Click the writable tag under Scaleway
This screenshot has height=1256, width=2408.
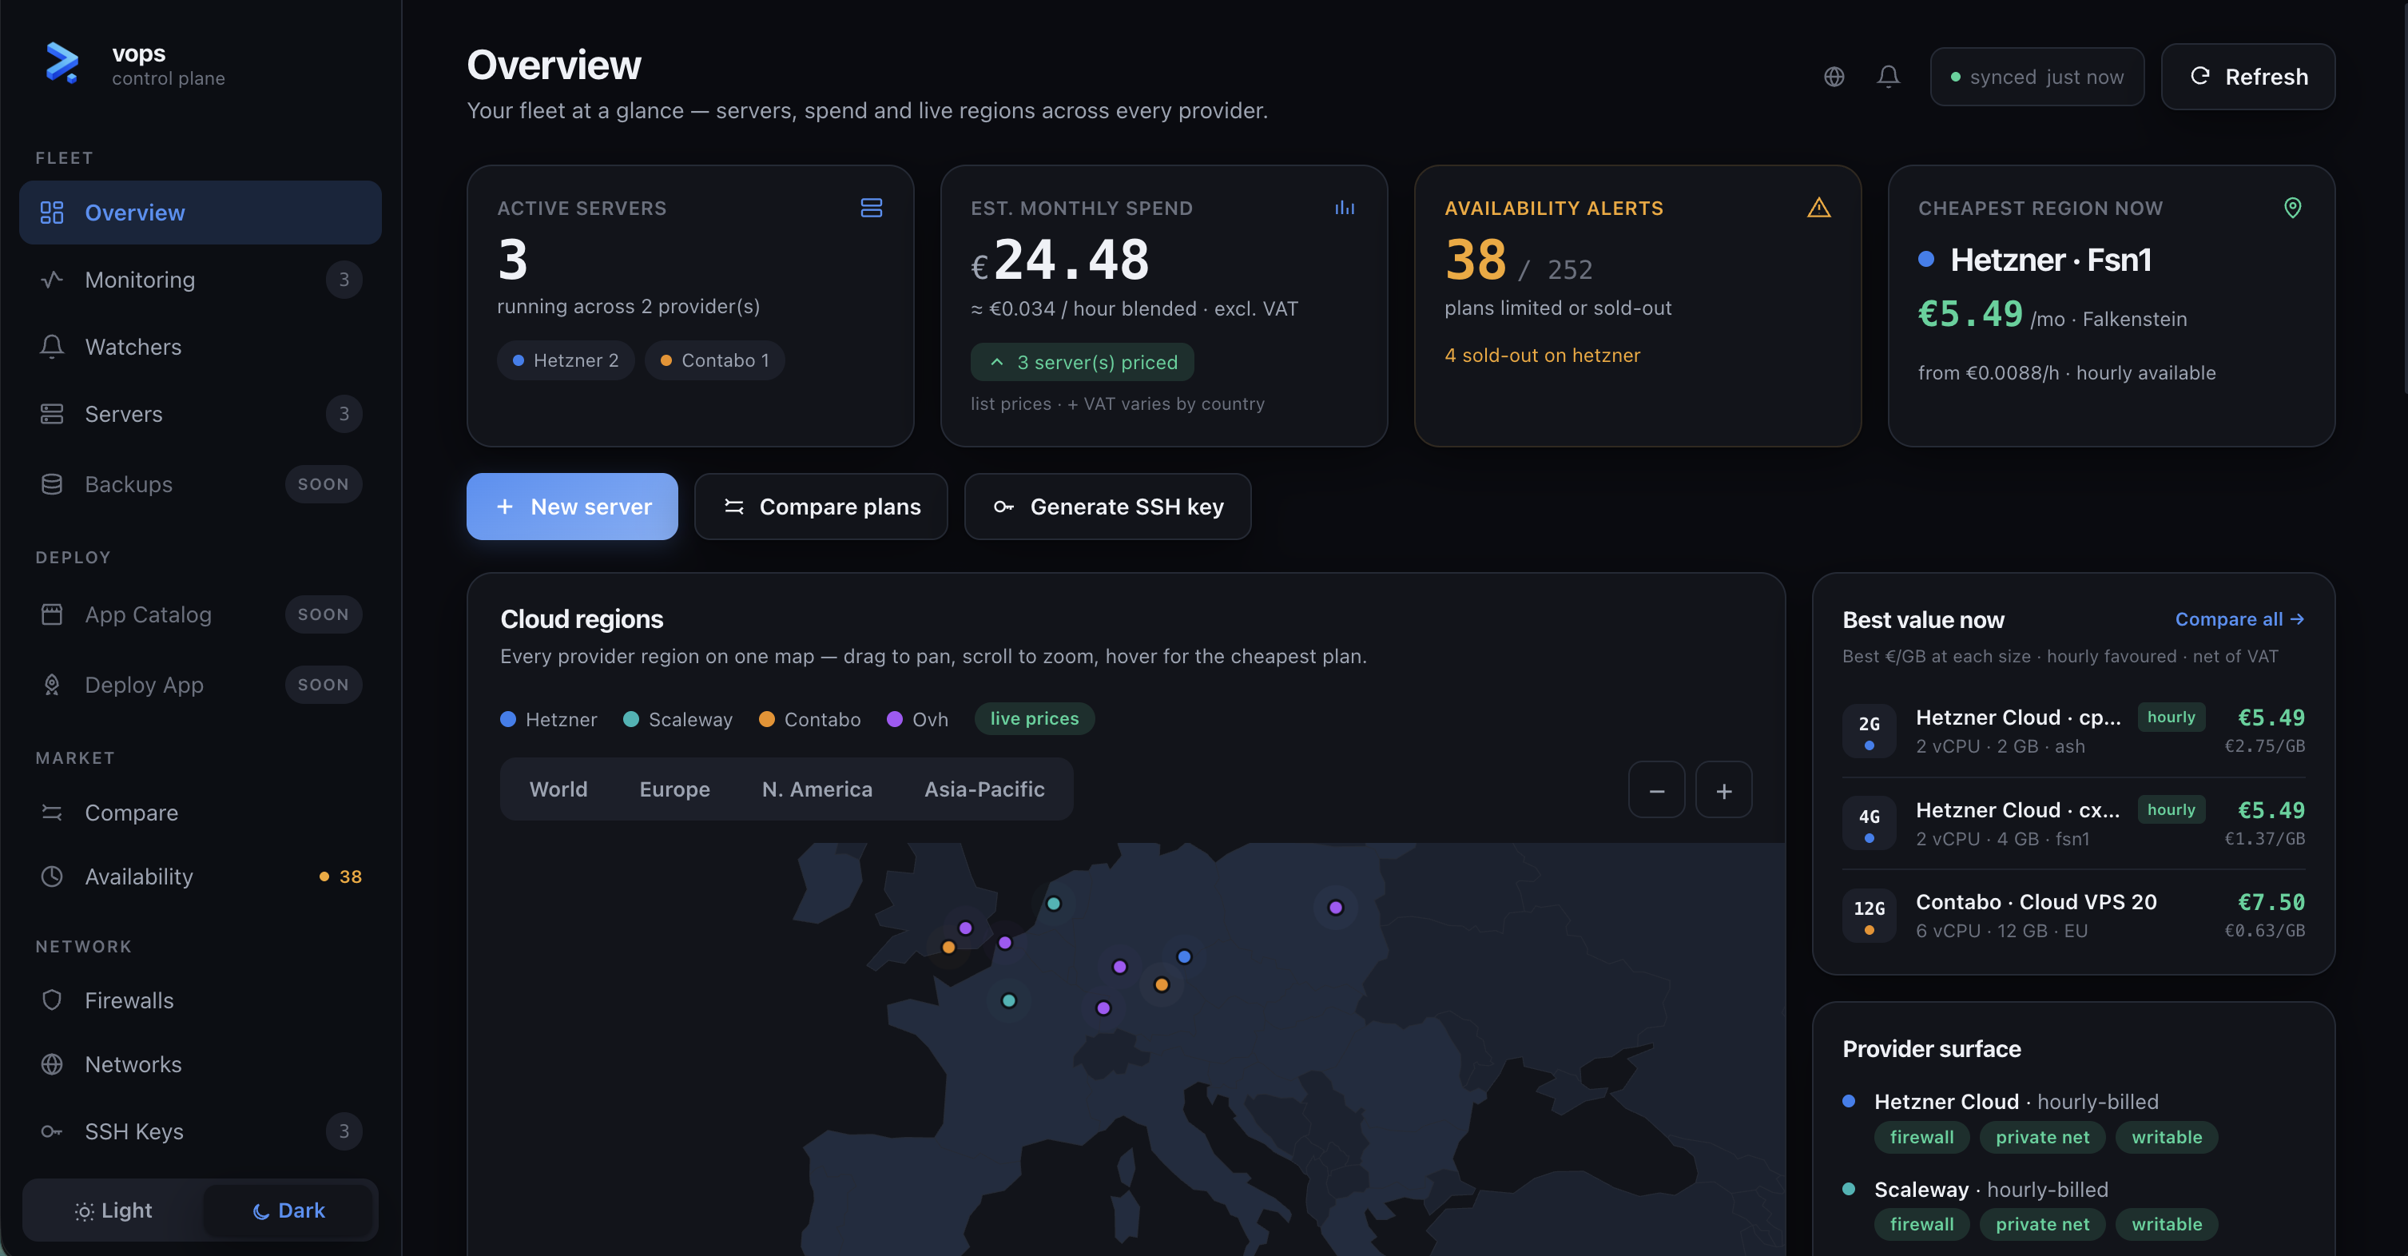click(2167, 1224)
